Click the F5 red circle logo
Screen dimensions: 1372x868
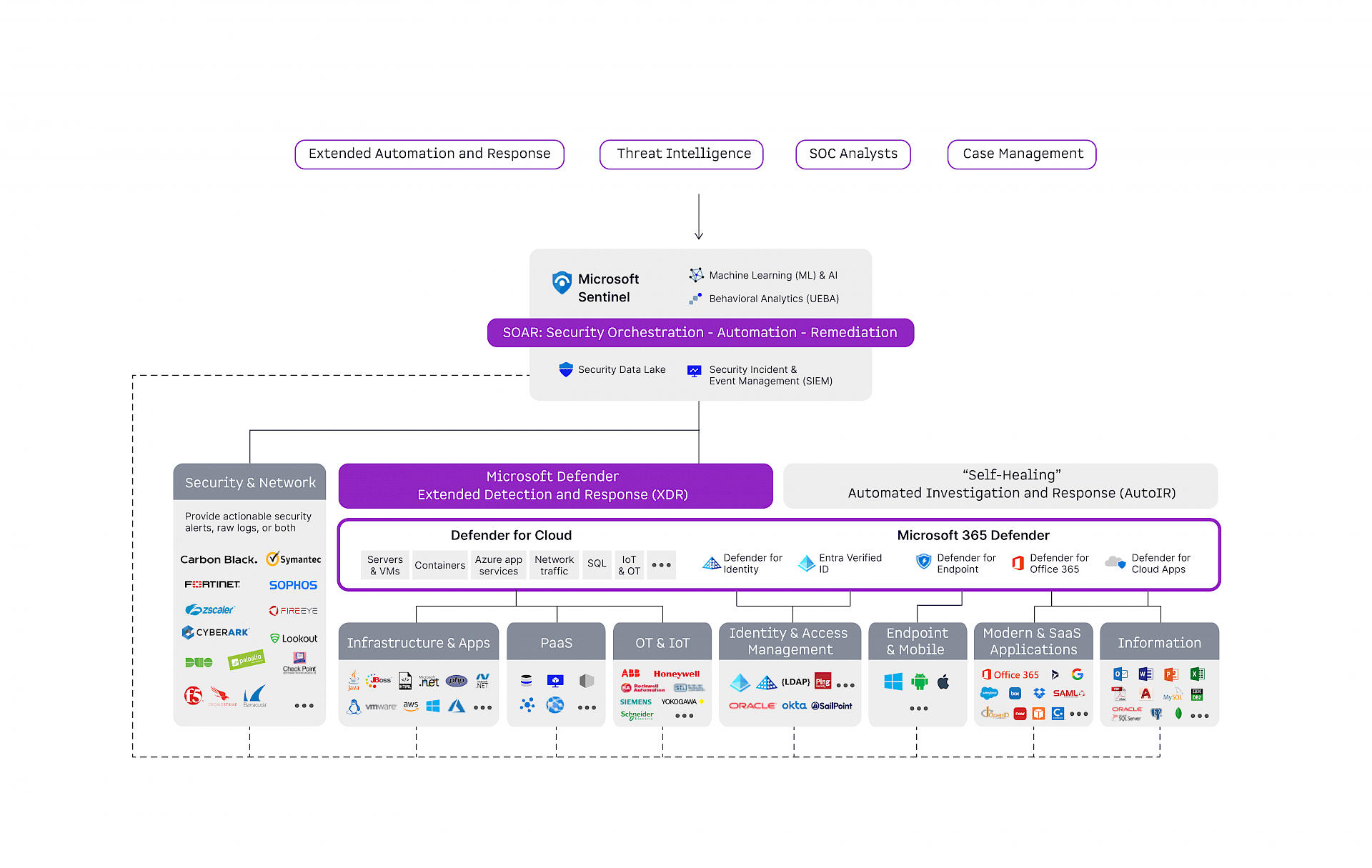point(193,695)
